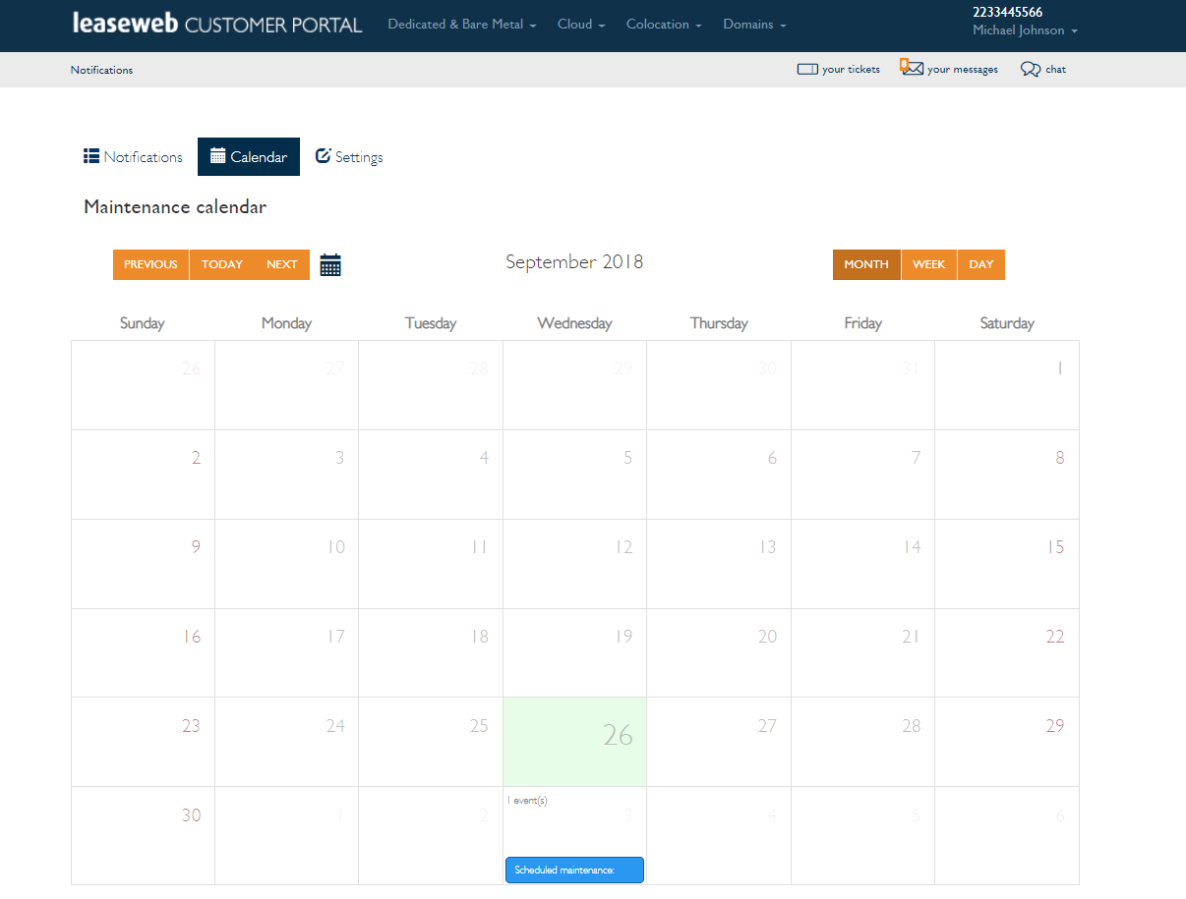Click the Leaseweb Customer Portal logo
The width and height of the screenshot is (1186, 899).
pyautogui.click(x=217, y=25)
